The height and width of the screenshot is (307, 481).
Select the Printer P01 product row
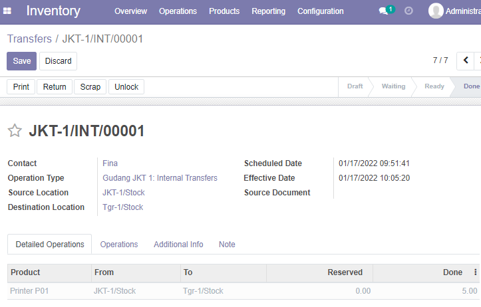[243, 291]
